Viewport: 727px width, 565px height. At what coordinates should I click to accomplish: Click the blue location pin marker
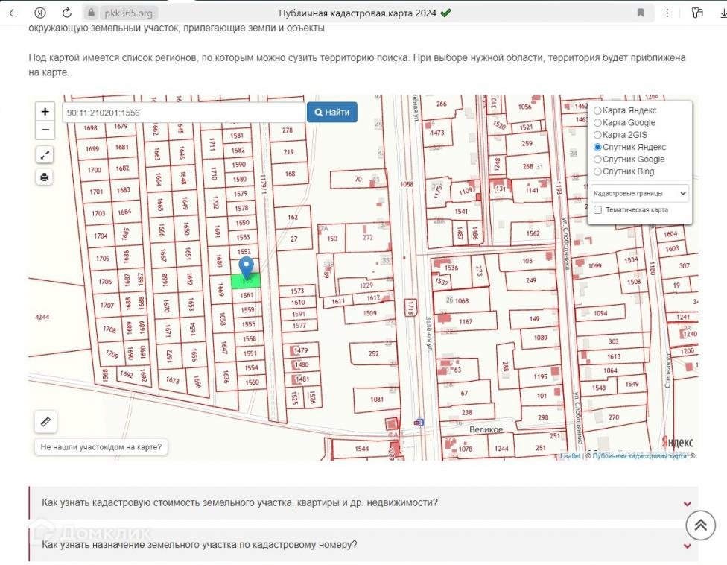point(247,268)
